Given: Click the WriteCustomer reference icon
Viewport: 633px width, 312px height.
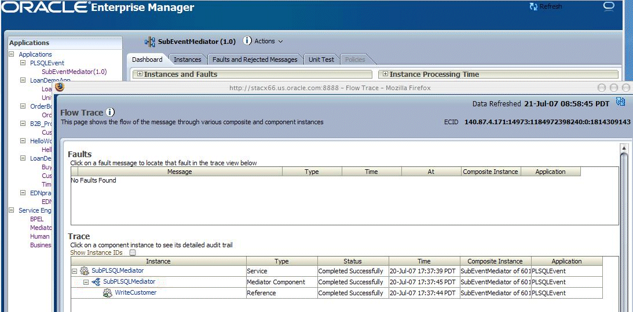Looking at the screenshot, I should coord(107,293).
